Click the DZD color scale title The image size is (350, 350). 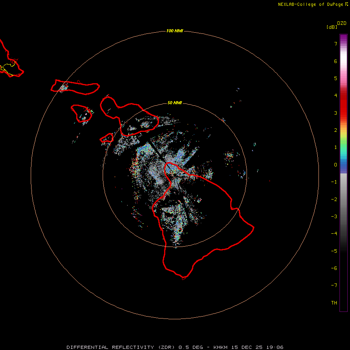pos(342,23)
